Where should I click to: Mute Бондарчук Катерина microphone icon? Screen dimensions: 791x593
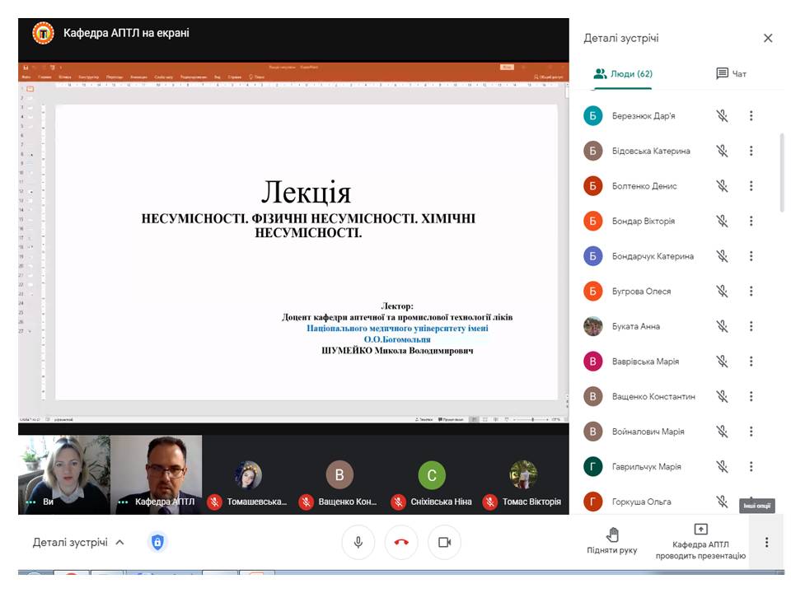pyautogui.click(x=723, y=256)
